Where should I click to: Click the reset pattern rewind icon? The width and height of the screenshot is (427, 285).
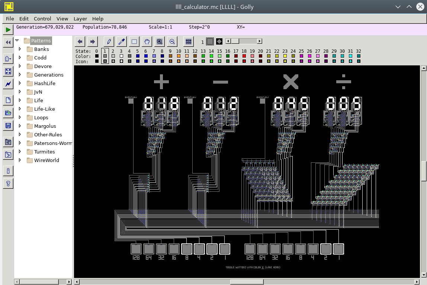point(8,42)
